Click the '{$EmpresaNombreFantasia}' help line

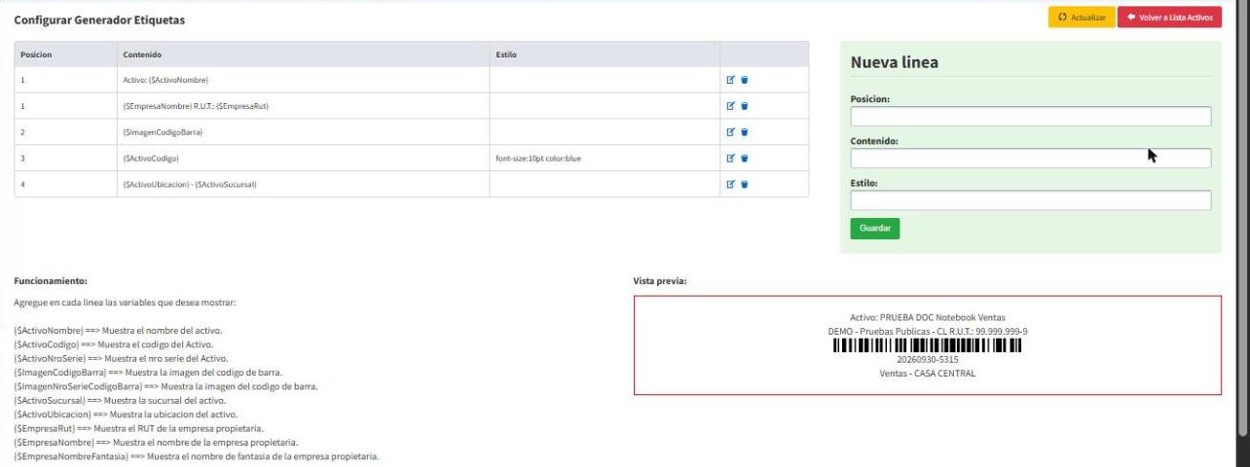click(x=196, y=455)
